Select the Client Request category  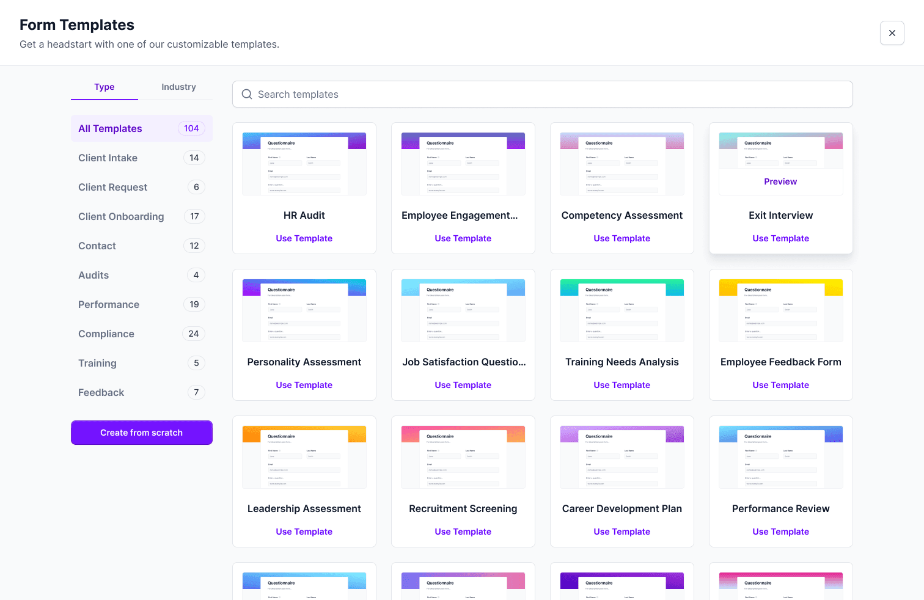(142, 187)
